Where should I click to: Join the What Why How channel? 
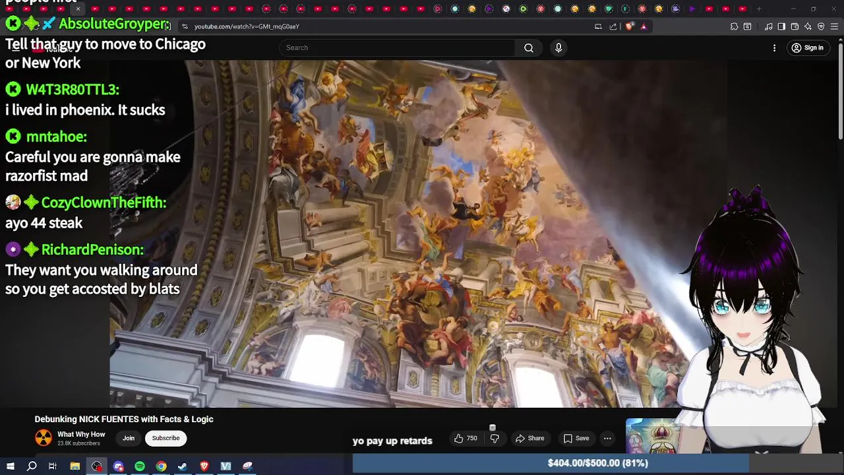point(129,438)
